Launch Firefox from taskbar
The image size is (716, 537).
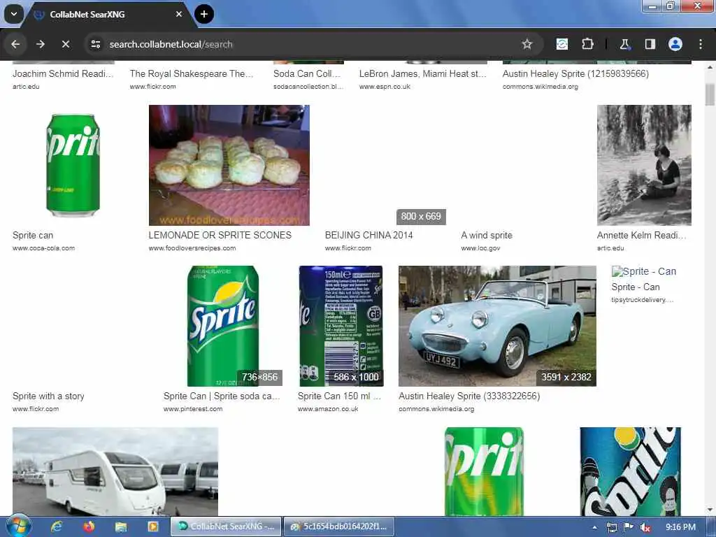click(89, 527)
